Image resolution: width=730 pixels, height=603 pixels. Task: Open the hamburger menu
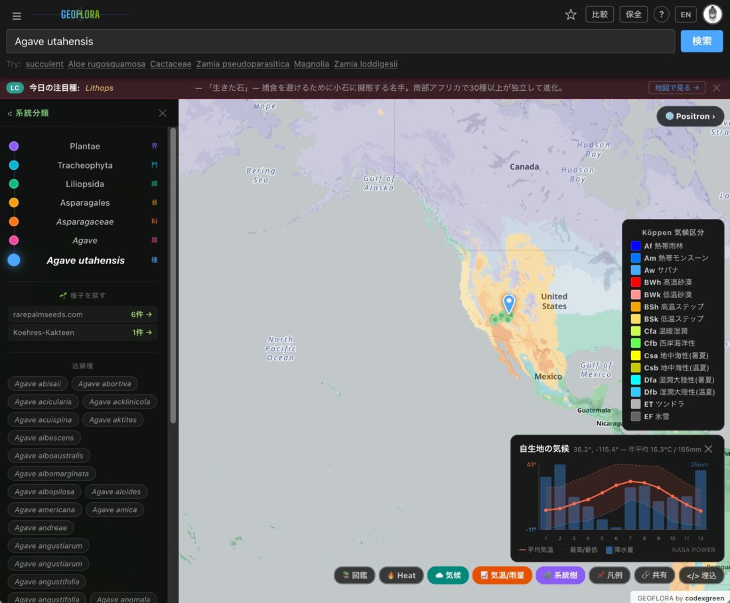(17, 16)
